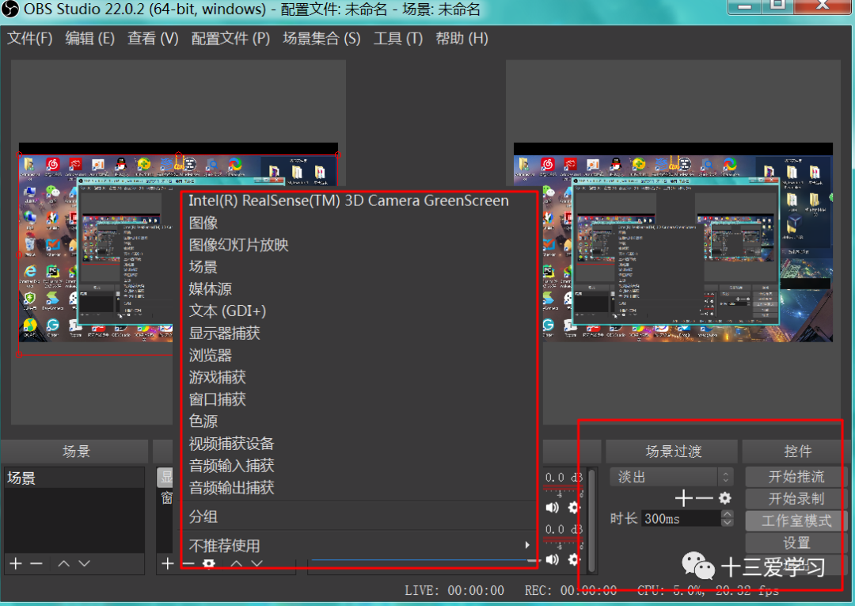The image size is (855, 606).
Task: Add a new scene with the plus icon
Action: [x=16, y=563]
